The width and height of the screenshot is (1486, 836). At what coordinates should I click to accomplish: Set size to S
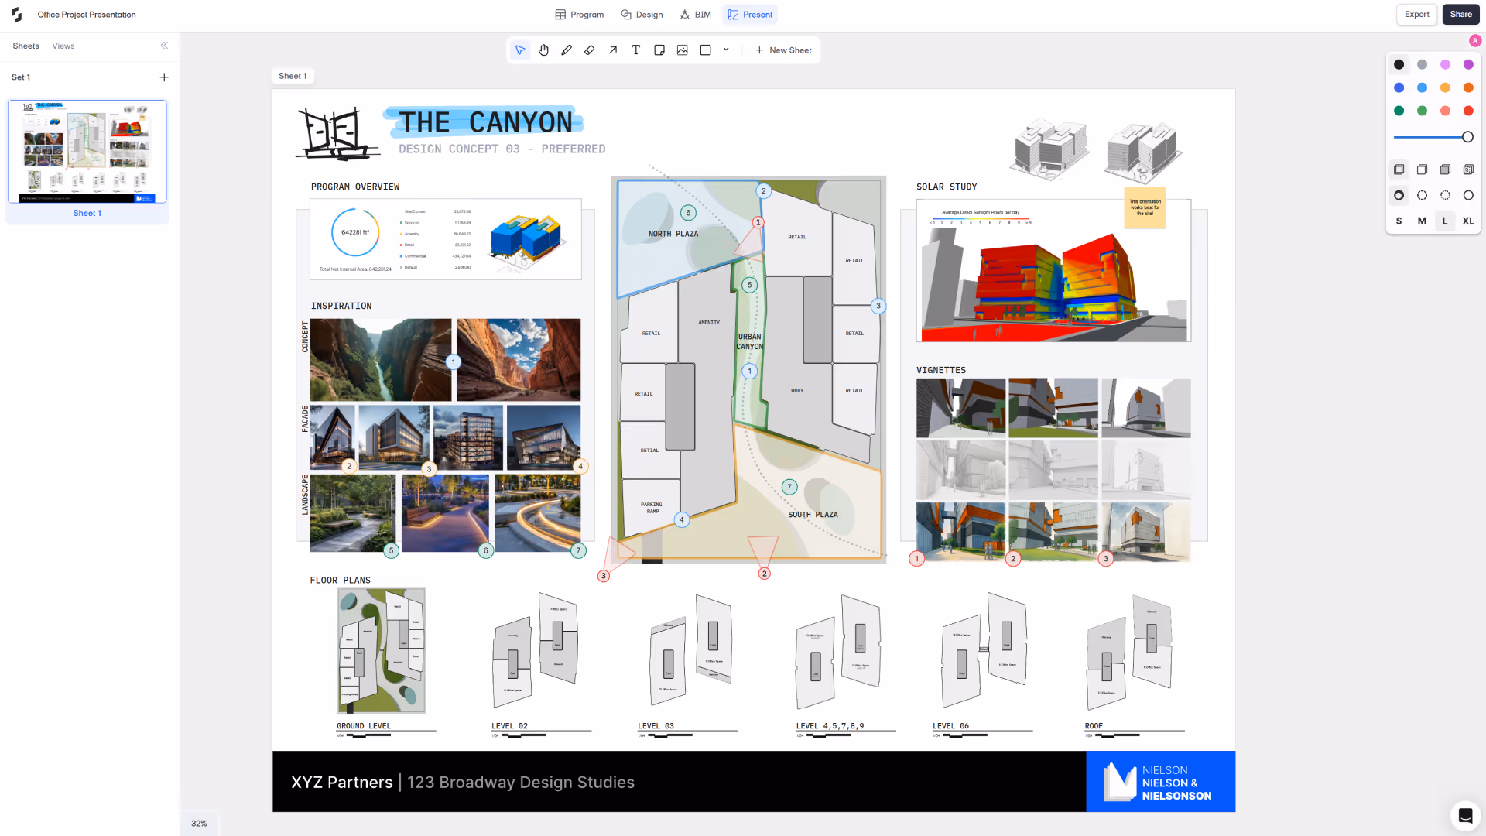tap(1399, 221)
